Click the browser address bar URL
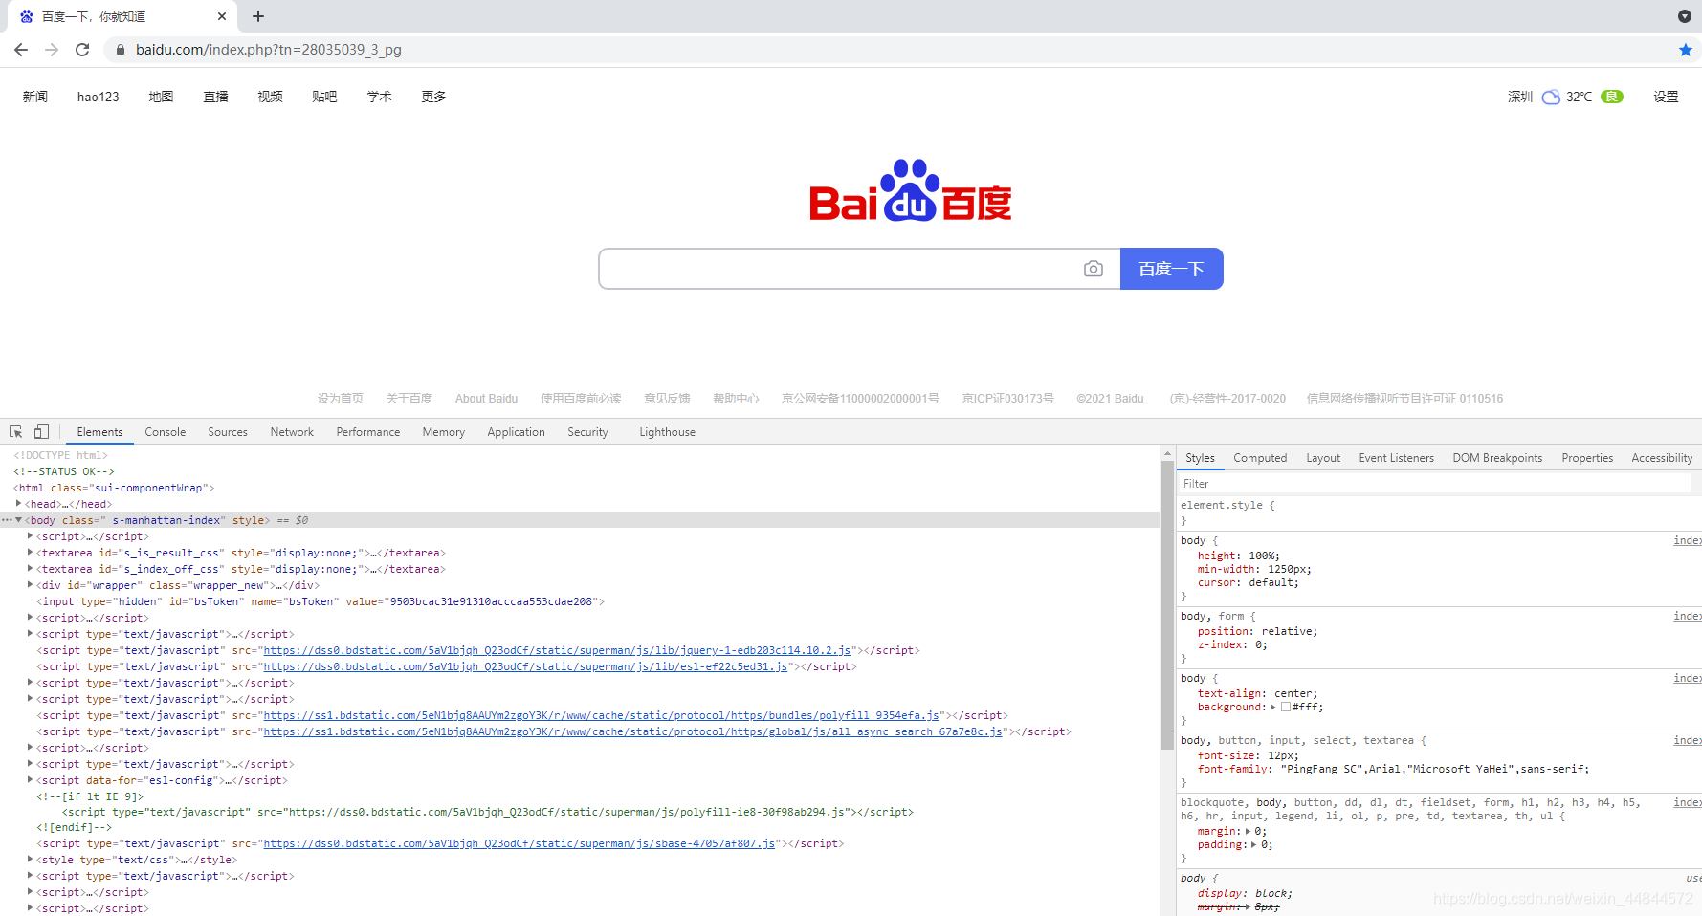The image size is (1702, 916). click(269, 50)
